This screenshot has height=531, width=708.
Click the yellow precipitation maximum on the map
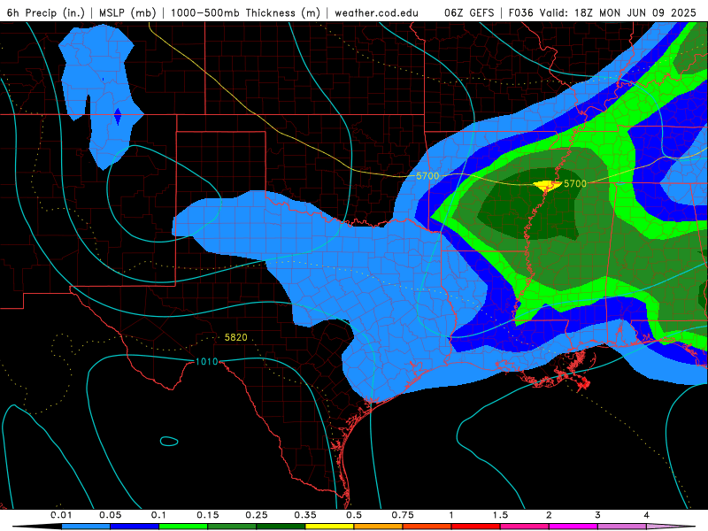click(x=547, y=184)
